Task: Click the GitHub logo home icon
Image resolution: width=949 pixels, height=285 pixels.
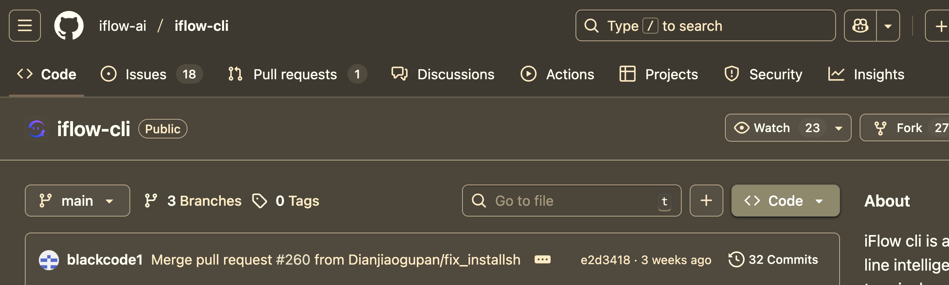Action: (69, 26)
